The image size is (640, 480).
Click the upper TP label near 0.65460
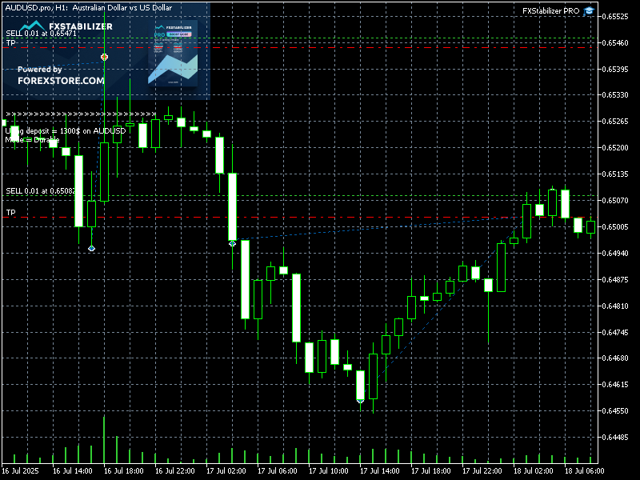point(10,43)
